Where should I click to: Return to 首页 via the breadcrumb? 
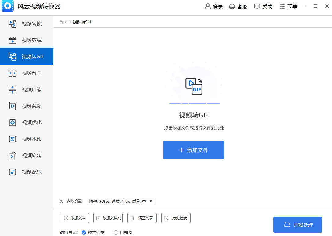tap(63, 22)
